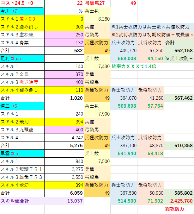Click the pink cell showing 250
Image resolution: width=194 pixels, height=214 pixels.
[64, 35]
